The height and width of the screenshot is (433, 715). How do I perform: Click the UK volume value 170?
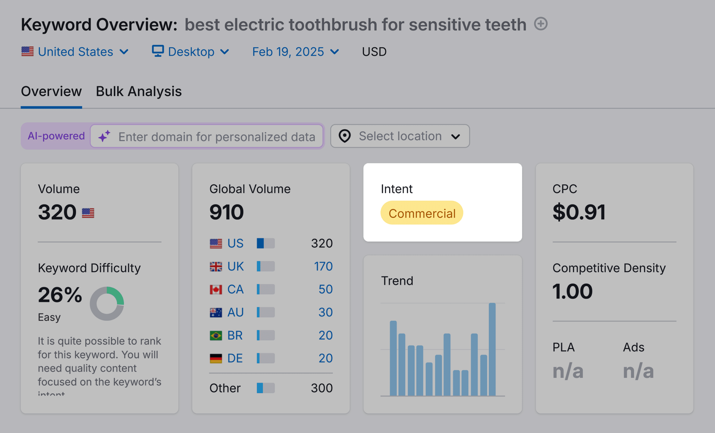(323, 266)
